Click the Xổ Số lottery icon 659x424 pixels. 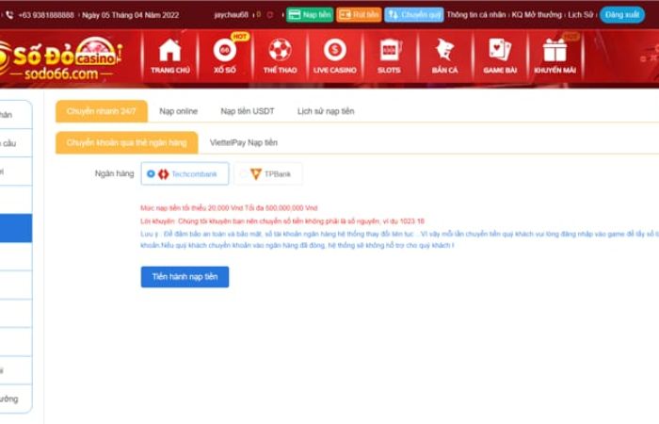click(x=224, y=53)
